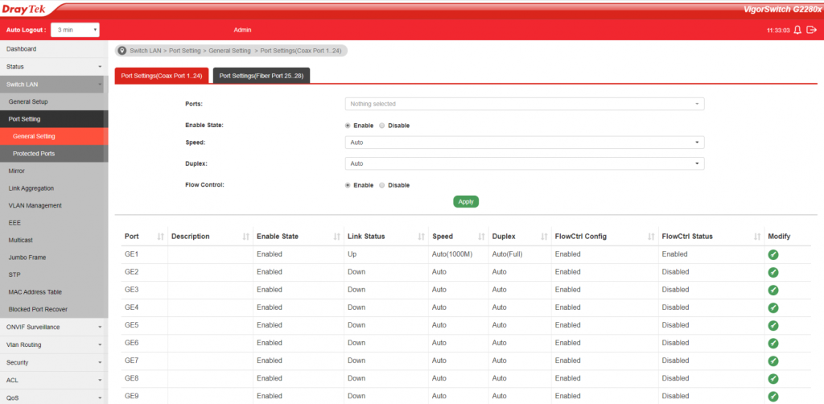
Task: Select Disable for Enable State
Action: tap(382, 126)
